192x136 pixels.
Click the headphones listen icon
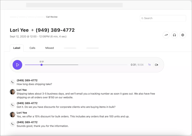pyautogui.click(x=174, y=35)
